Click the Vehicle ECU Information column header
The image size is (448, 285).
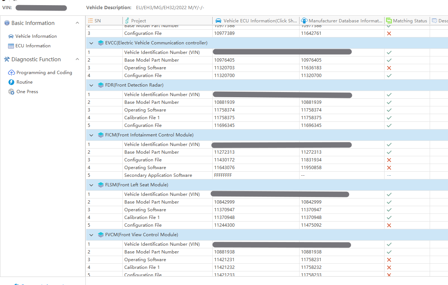[260, 21]
